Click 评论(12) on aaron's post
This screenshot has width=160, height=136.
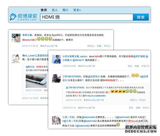pos(145,66)
